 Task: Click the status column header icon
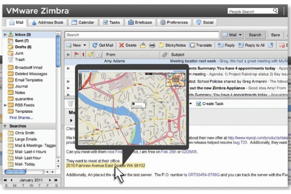pyautogui.click(x=99, y=55)
